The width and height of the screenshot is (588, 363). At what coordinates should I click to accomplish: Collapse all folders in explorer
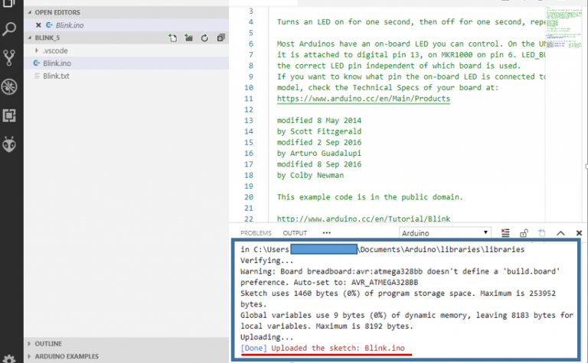pos(220,37)
